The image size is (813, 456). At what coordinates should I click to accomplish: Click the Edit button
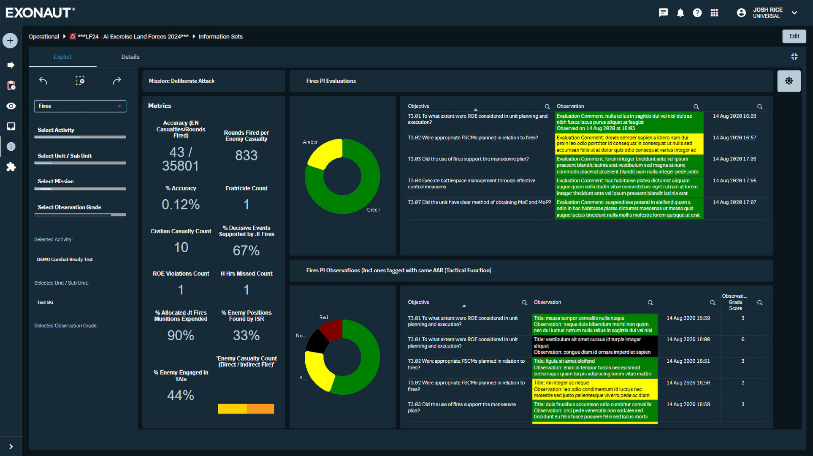pos(794,36)
